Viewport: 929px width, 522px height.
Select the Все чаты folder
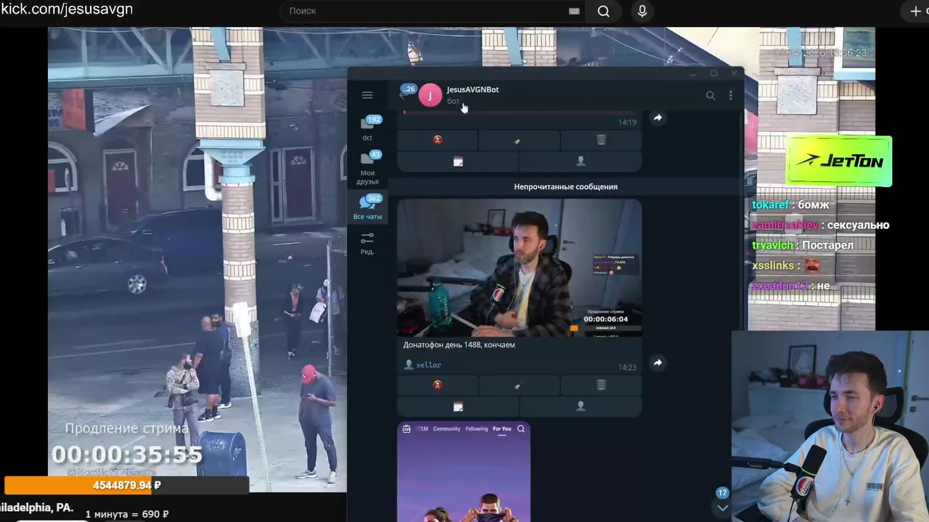[x=368, y=207]
